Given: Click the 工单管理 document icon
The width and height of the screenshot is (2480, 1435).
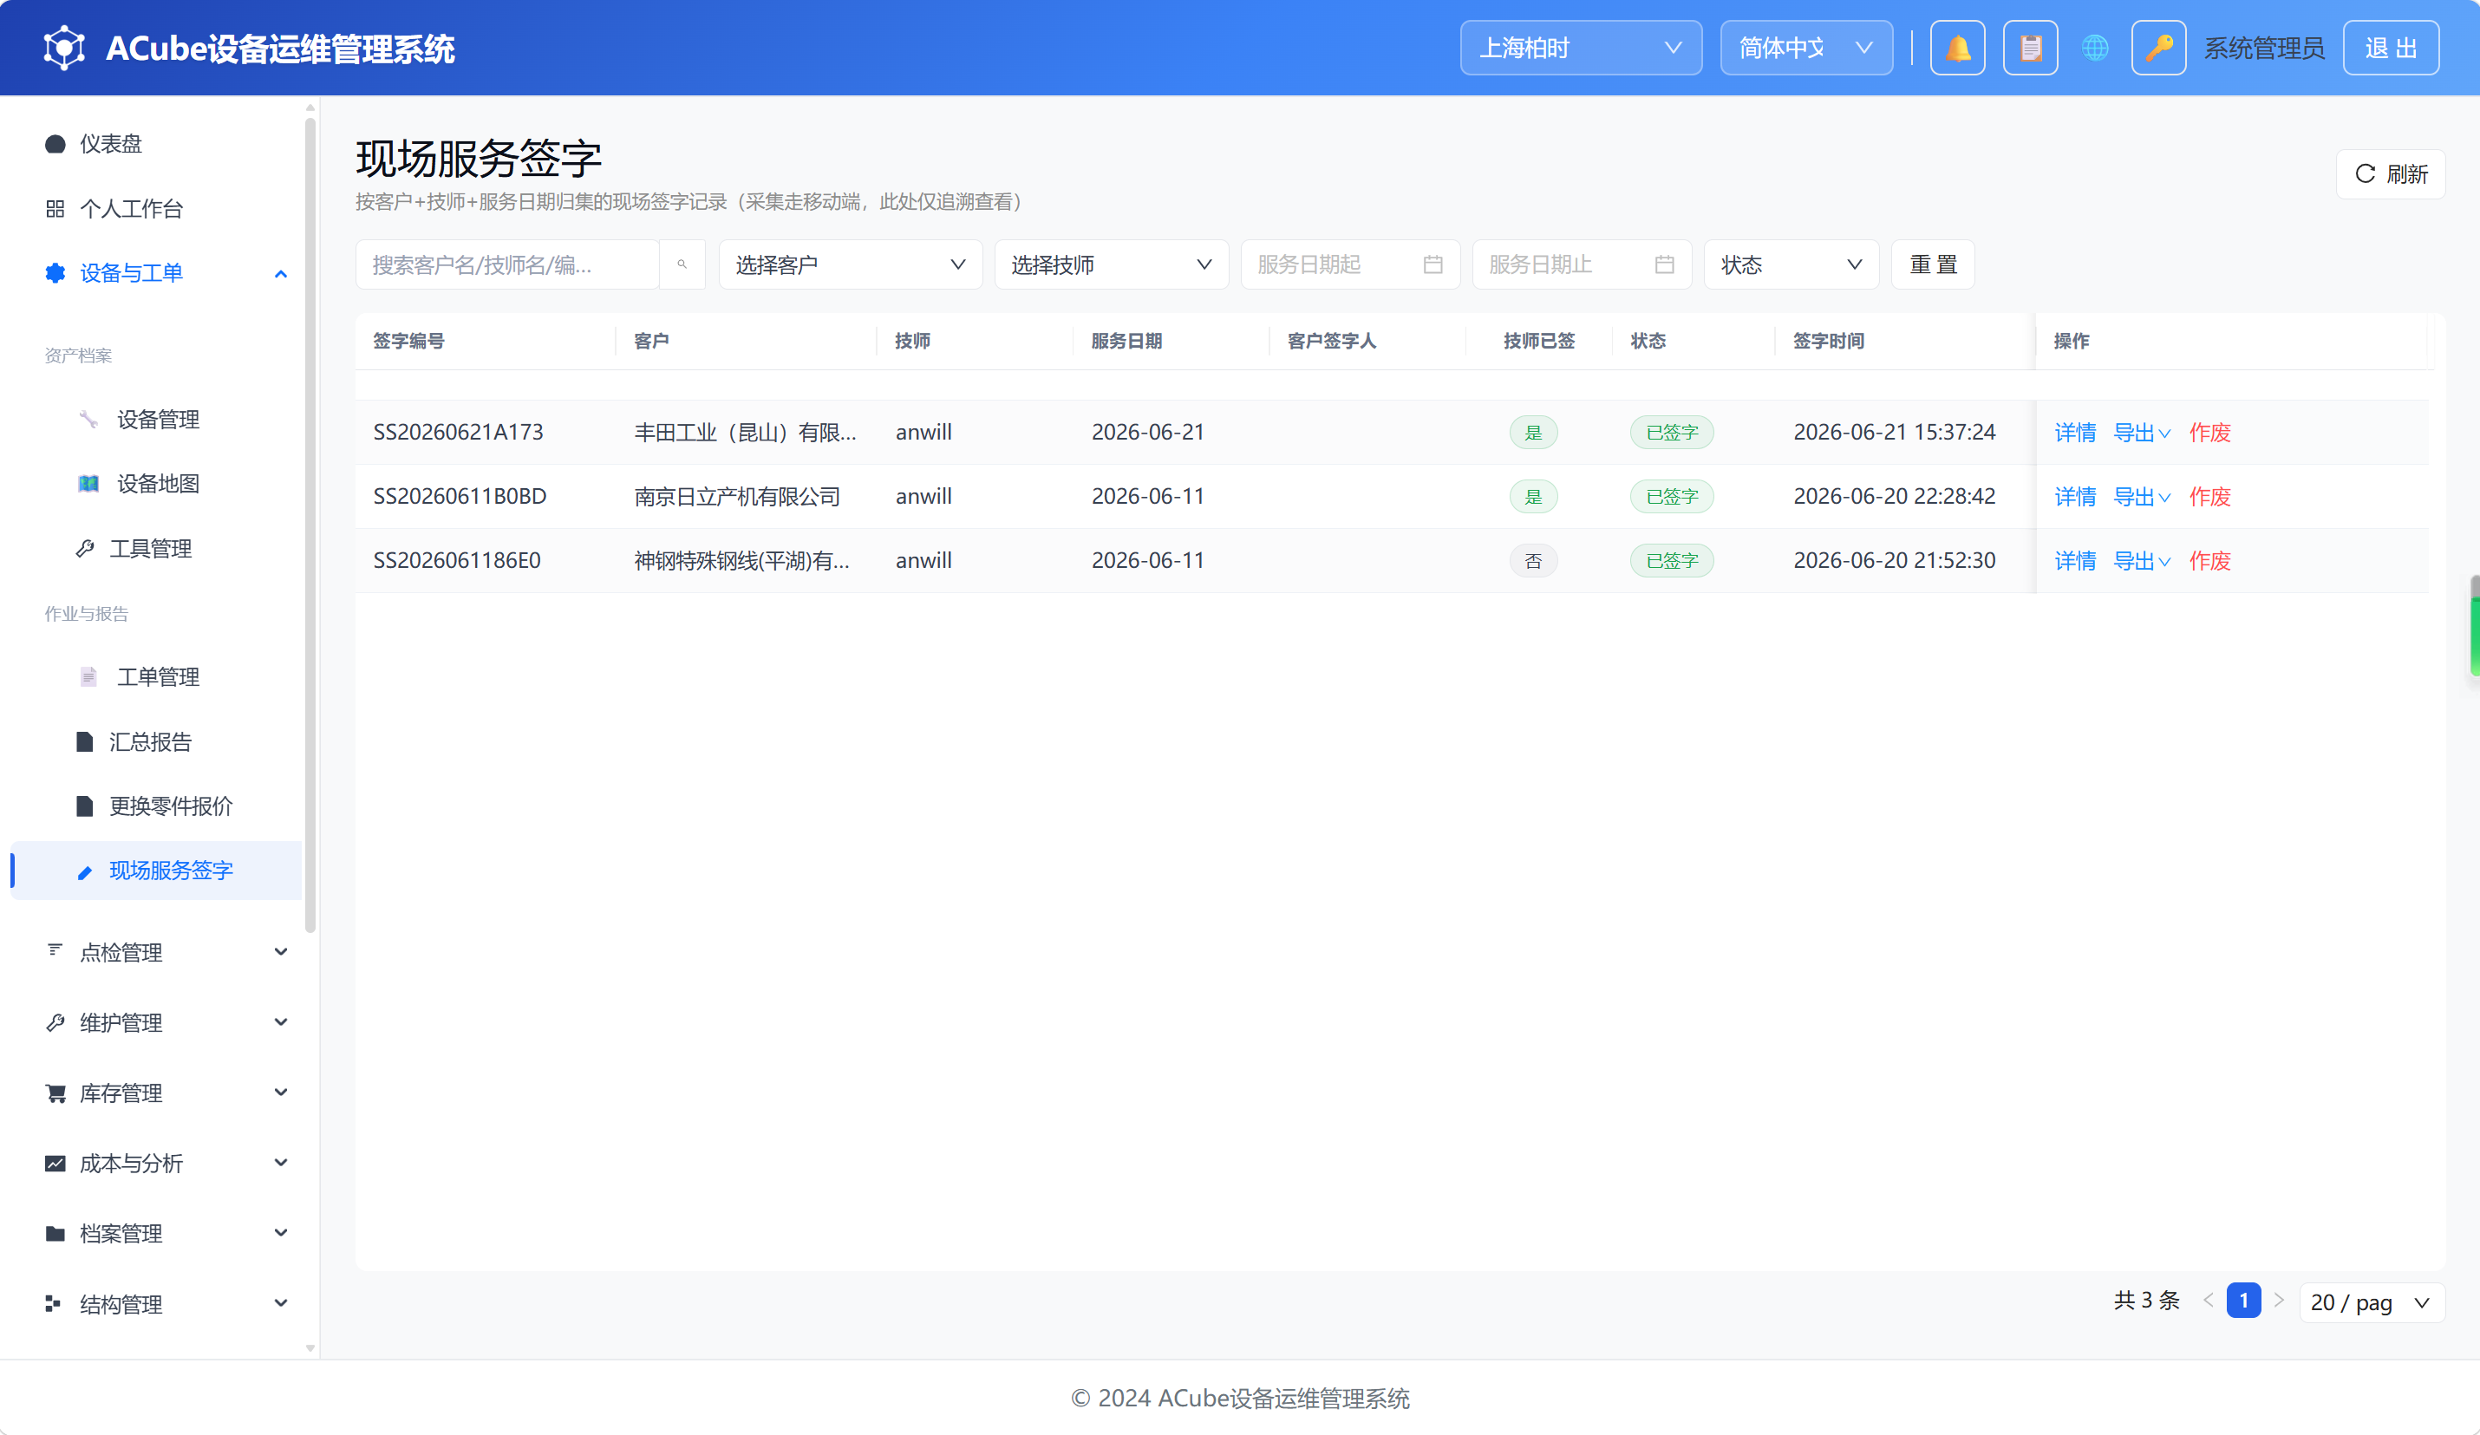Looking at the screenshot, I should [x=88, y=676].
